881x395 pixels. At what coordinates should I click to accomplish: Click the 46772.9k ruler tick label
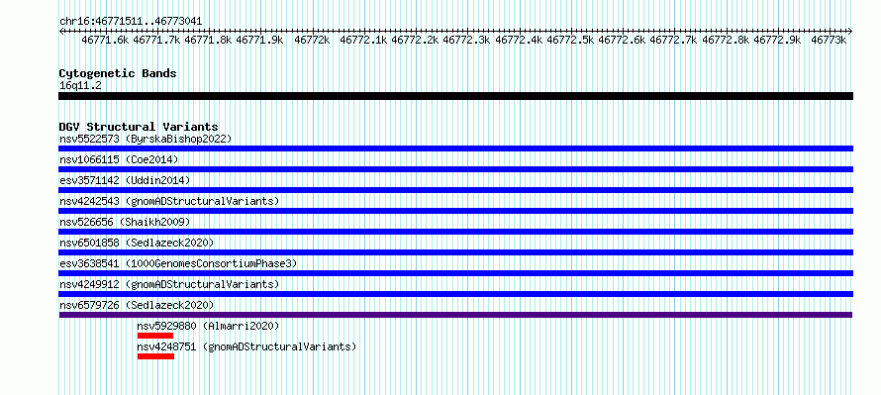click(777, 40)
